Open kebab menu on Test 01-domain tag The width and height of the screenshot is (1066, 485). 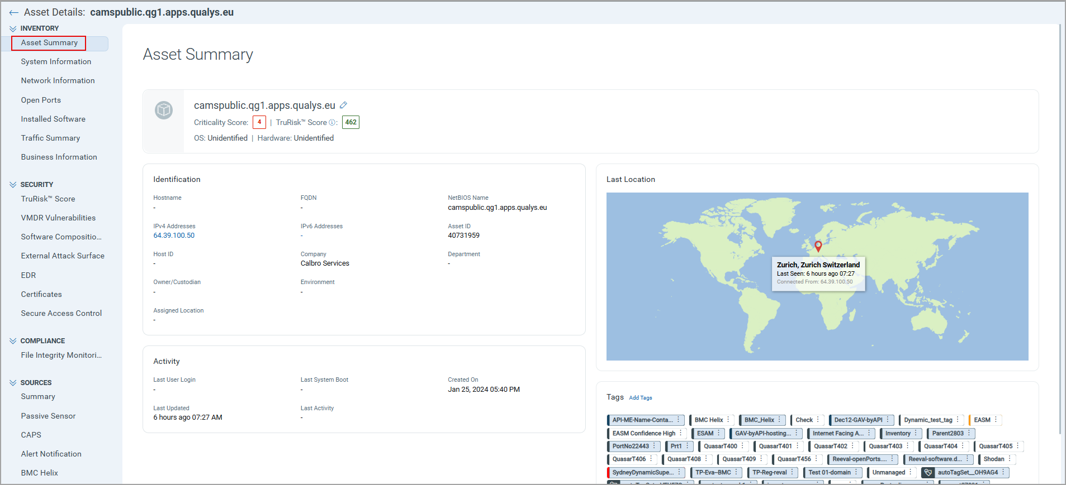856,472
